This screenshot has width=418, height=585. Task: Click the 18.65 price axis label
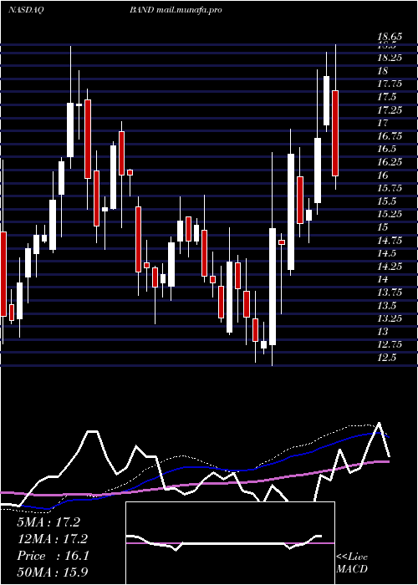click(x=390, y=37)
